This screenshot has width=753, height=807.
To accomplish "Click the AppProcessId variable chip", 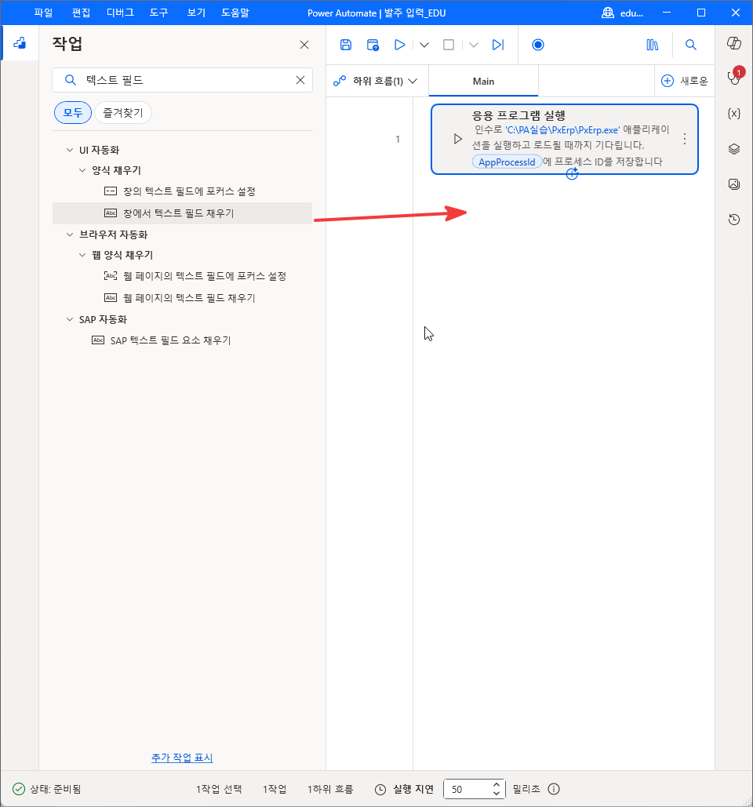I will 507,162.
